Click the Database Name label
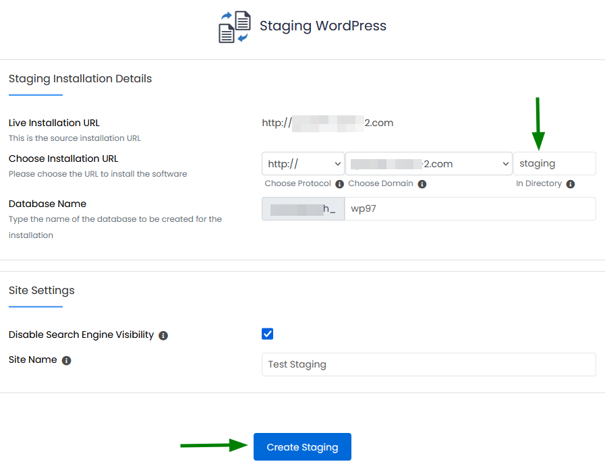The height and width of the screenshot is (466, 605). click(47, 204)
